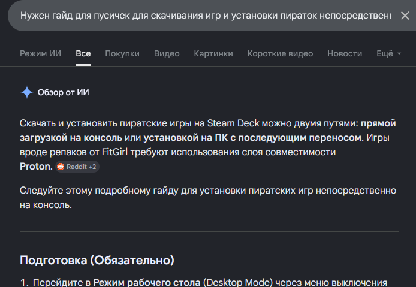Viewport: 416px width, 287px height.
Task: Open the Покупки tab
Action: [x=122, y=53]
